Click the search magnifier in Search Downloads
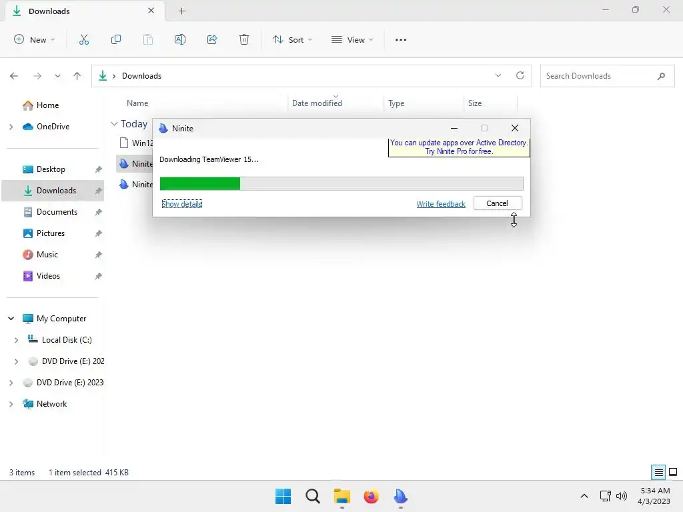The width and height of the screenshot is (683, 512). click(x=661, y=76)
